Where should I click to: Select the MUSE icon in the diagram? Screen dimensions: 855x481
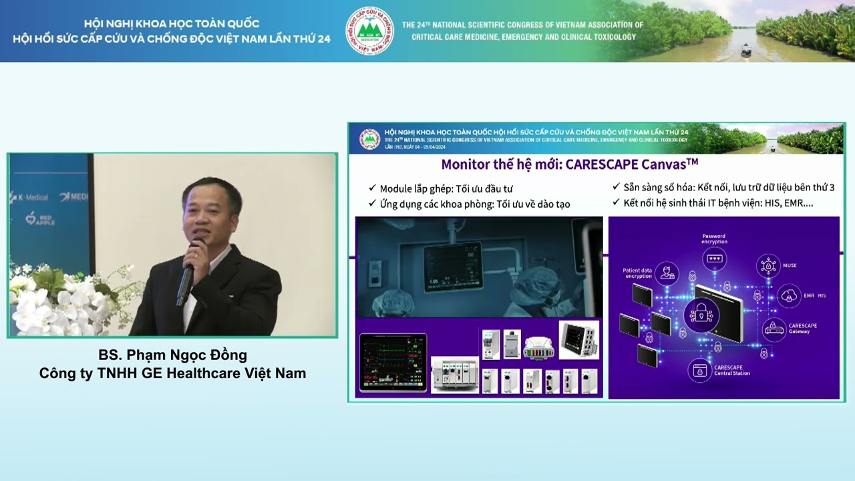pyautogui.click(x=768, y=266)
